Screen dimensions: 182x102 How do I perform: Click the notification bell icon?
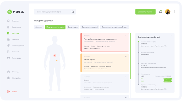(160, 12)
